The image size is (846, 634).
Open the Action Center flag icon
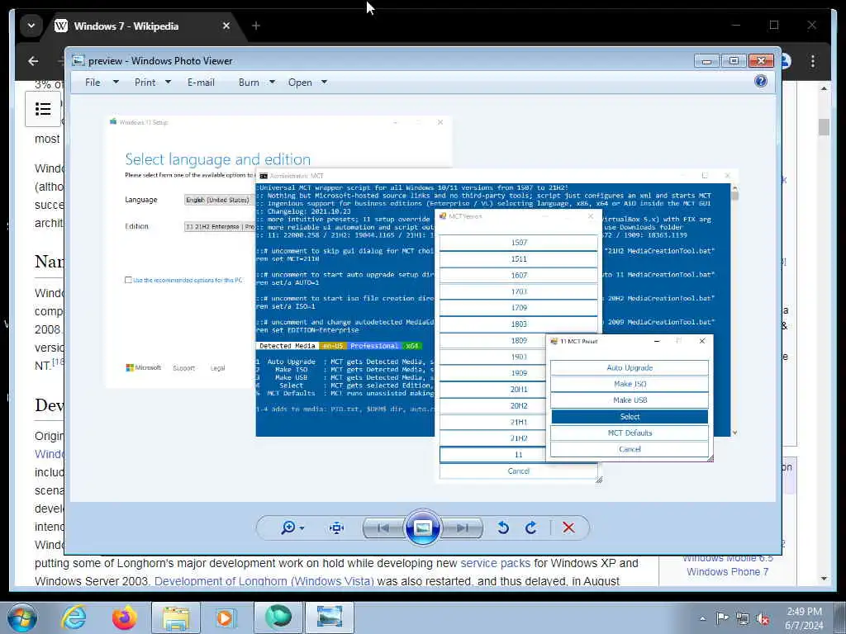722,618
